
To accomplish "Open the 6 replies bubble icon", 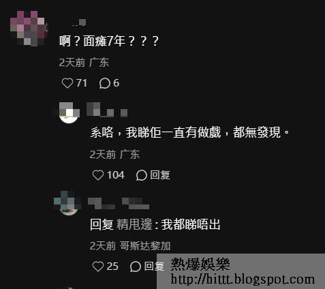I will tap(105, 83).
